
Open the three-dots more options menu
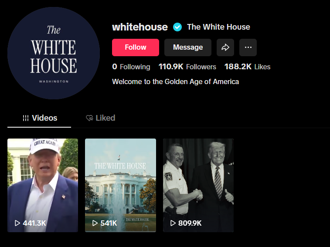(248, 47)
